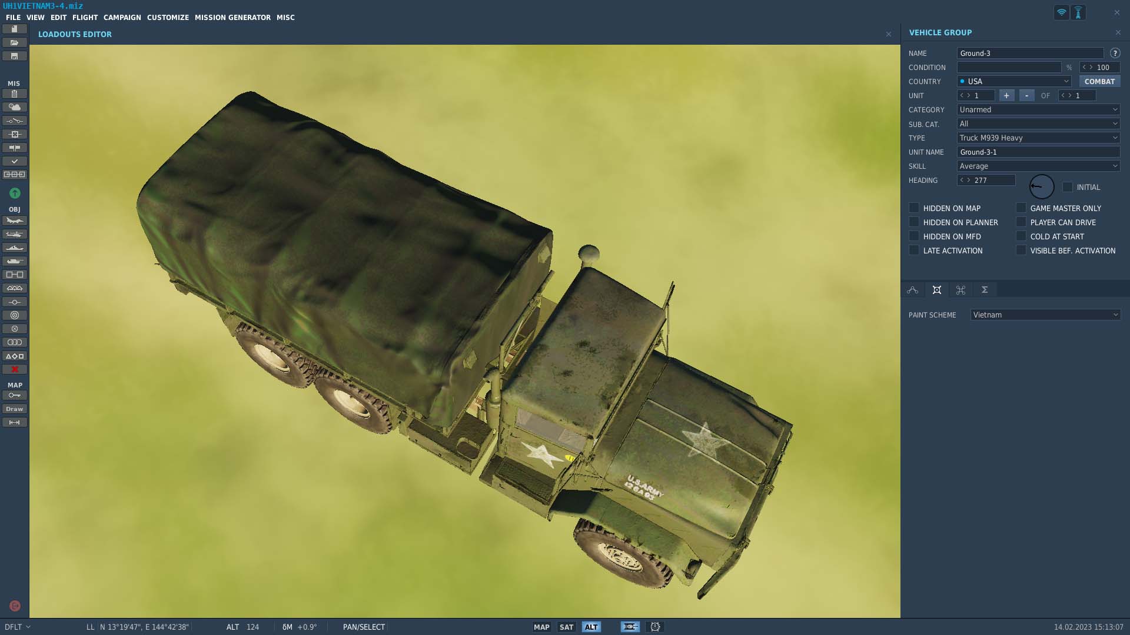Enable HIDDEN ON MAP checkbox

coord(914,208)
